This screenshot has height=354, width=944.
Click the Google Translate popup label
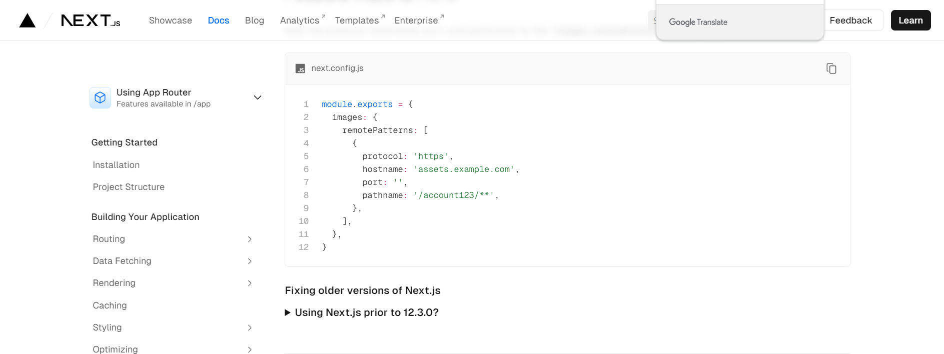698,22
